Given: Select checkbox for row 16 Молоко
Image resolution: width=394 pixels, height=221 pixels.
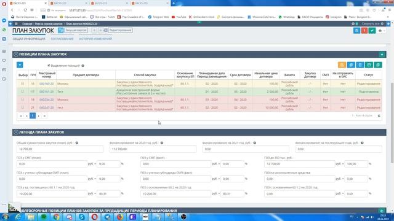Looking at the screenshot, I should click(23, 83).
